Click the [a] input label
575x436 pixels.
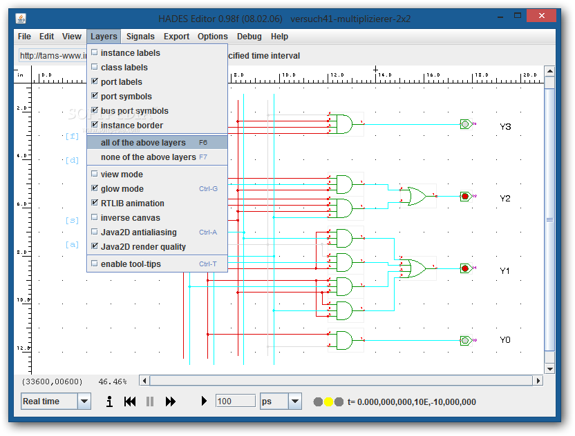click(x=73, y=244)
